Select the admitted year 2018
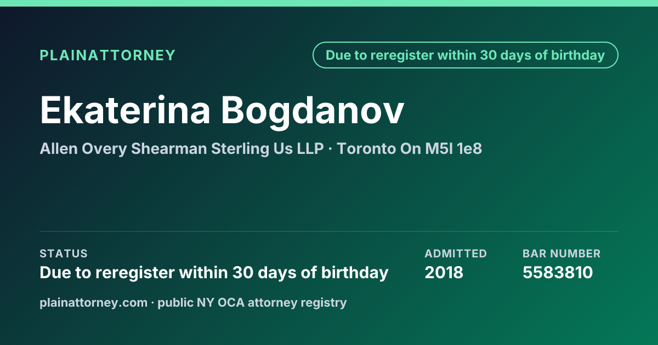The height and width of the screenshot is (345, 658). (444, 272)
